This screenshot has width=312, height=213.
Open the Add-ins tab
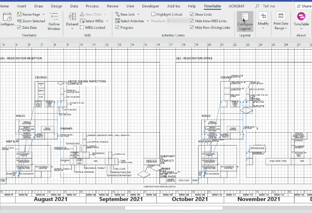[x=174, y=6]
